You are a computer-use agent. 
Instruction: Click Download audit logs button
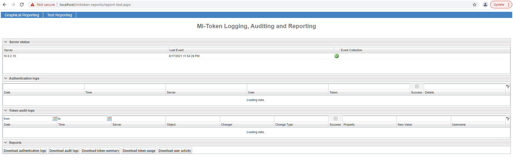(x=64, y=151)
